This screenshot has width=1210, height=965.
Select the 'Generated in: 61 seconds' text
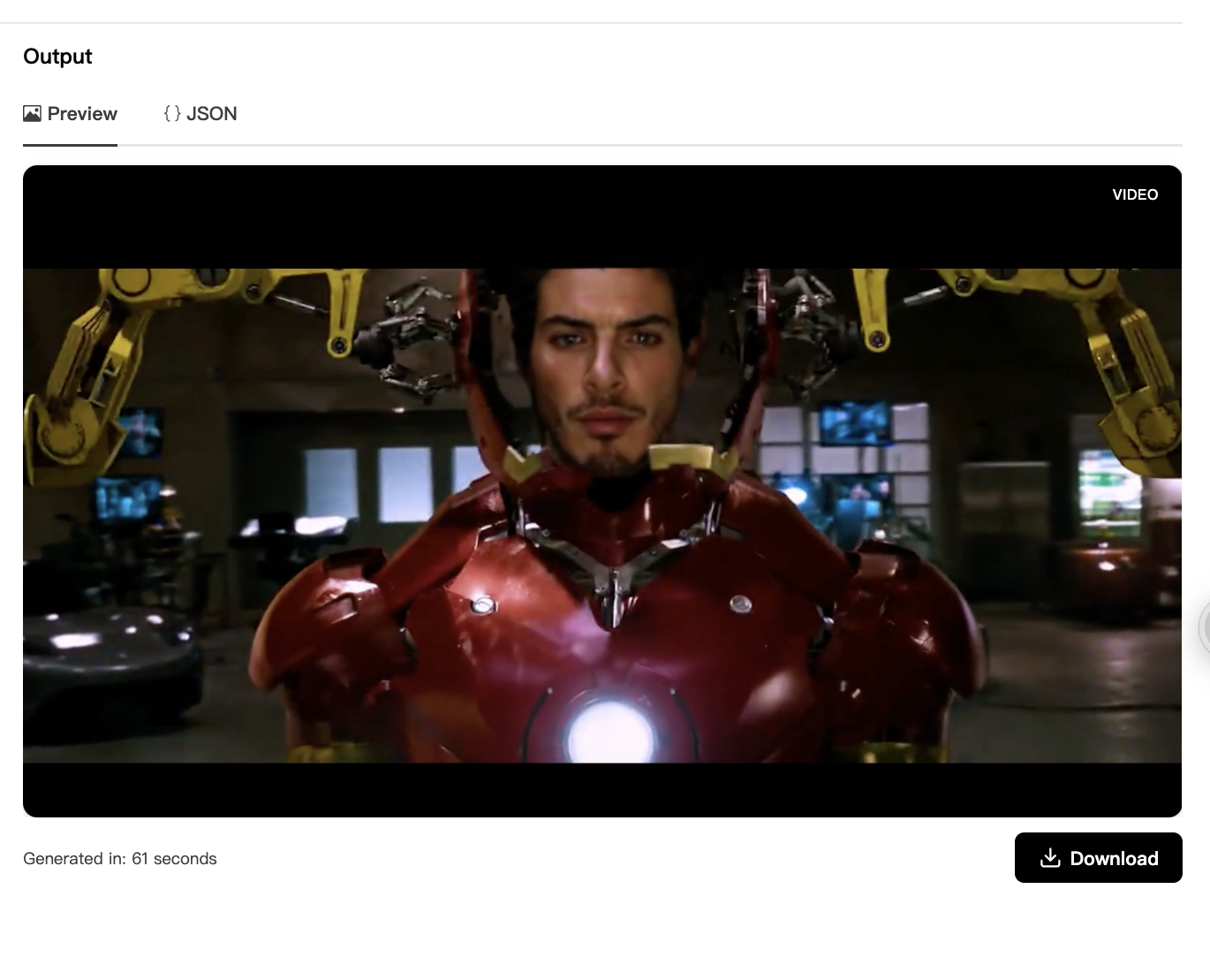(120, 859)
